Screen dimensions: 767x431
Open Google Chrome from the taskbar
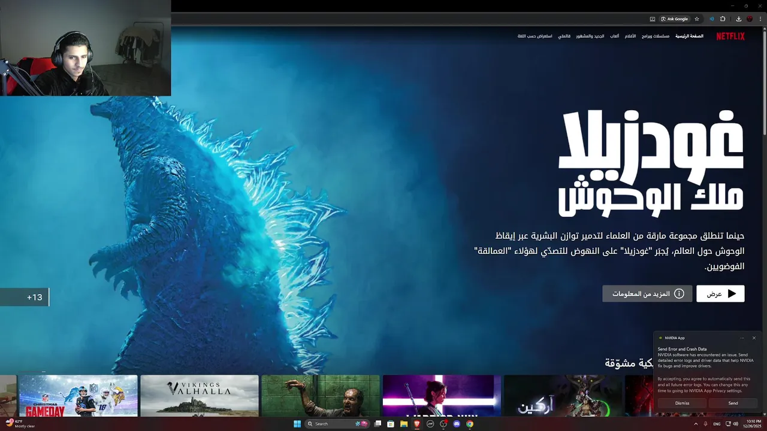point(470,424)
